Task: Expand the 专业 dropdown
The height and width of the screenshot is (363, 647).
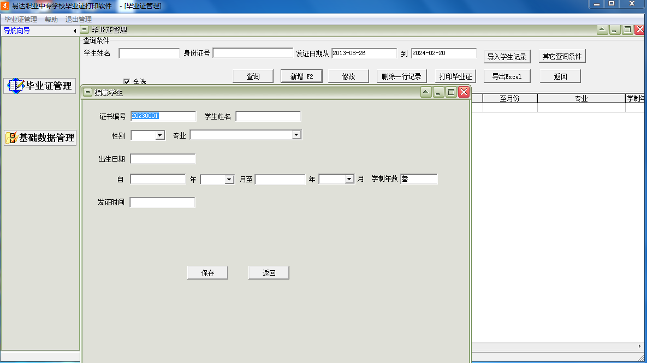Action: 296,135
